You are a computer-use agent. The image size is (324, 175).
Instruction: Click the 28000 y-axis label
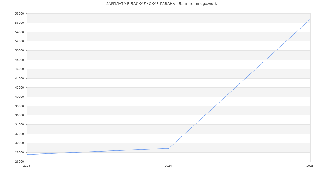[19, 152]
